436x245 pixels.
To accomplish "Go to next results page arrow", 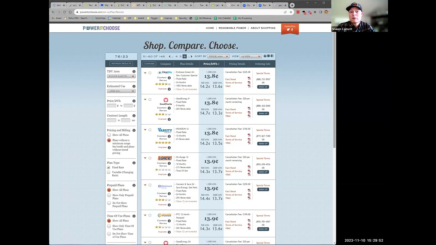I will 191,56.
